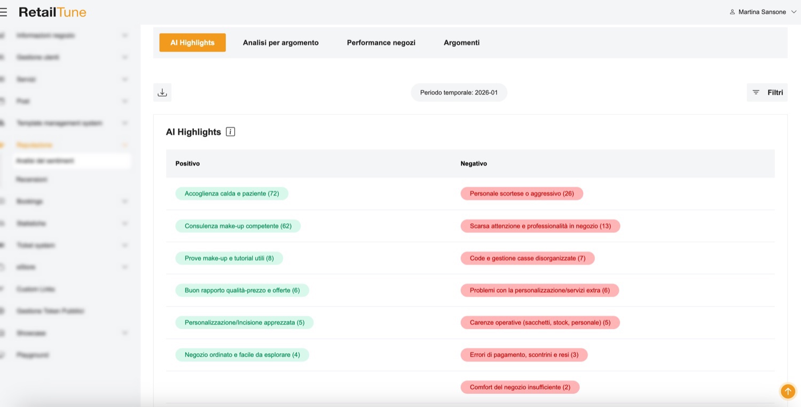Expand the Servizi sidebar chevron

pyautogui.click(x=124, y=79)
